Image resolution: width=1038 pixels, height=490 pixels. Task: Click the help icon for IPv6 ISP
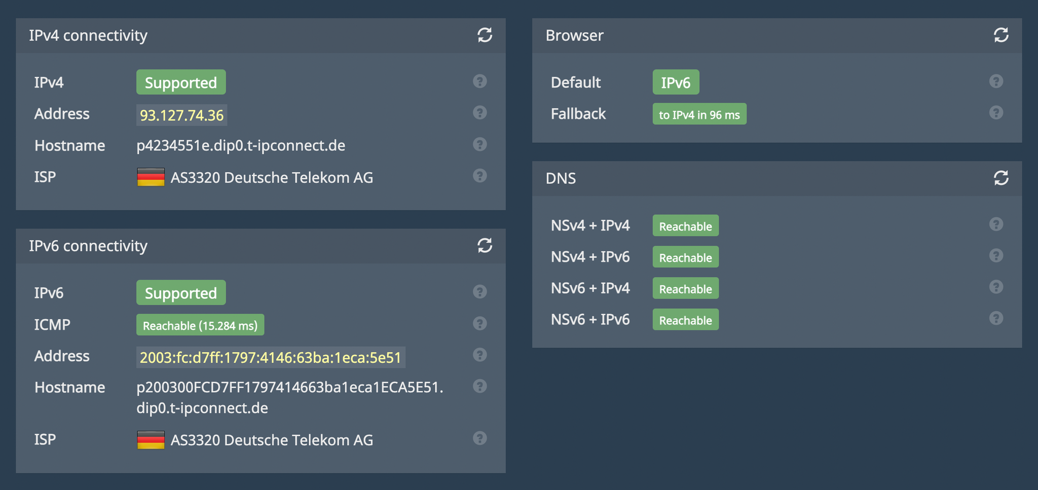479,438
